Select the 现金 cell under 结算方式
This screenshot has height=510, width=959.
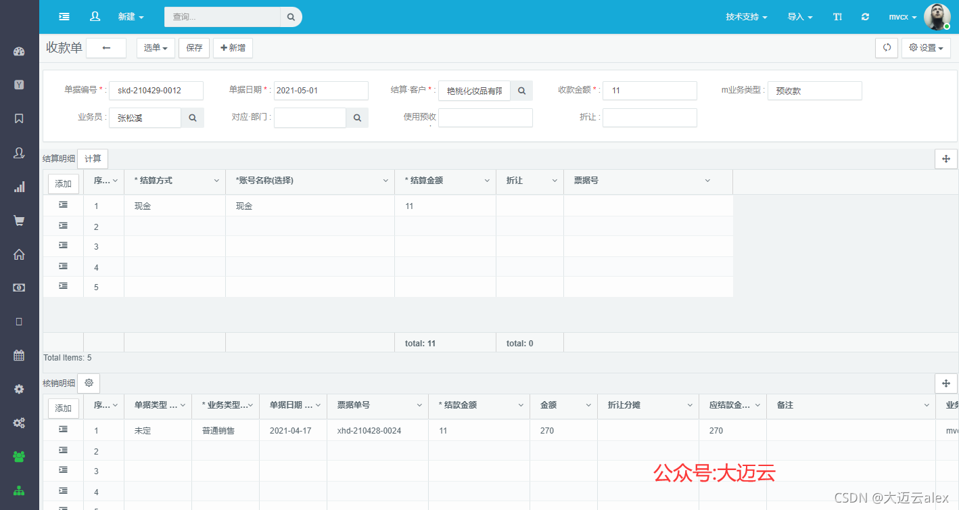tap(175, 206)
